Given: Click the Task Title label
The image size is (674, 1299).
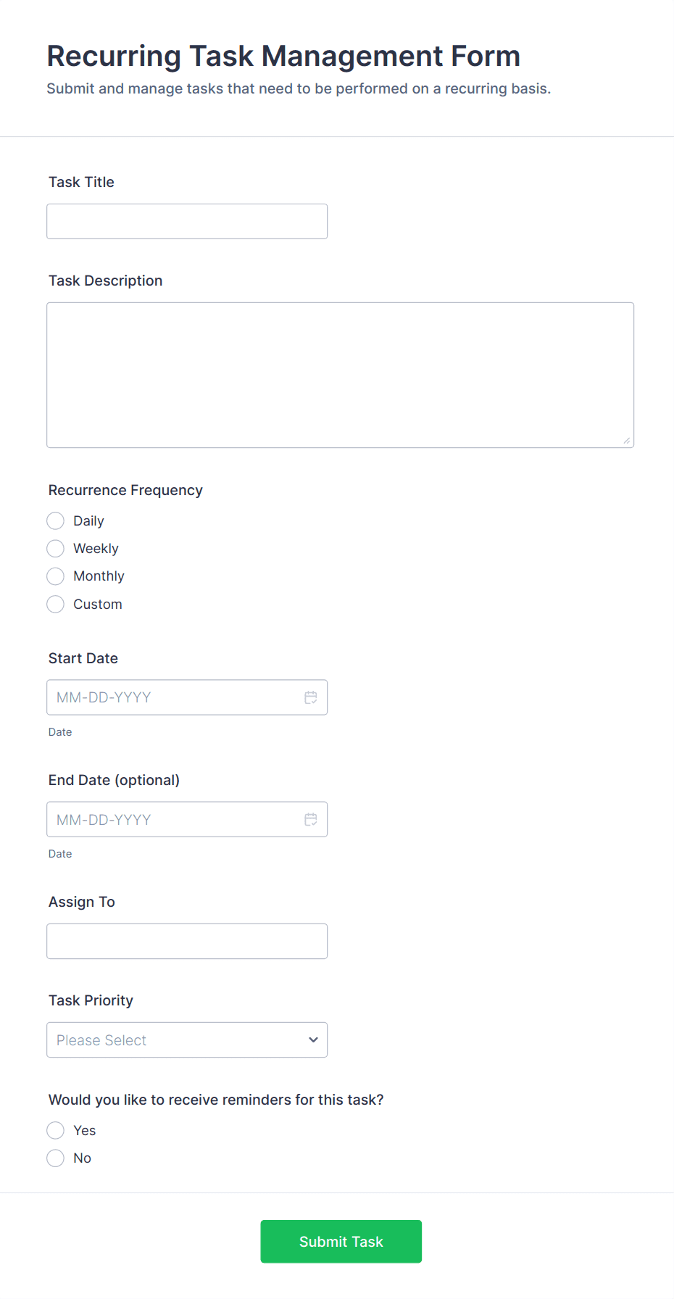Looking at the screenshot, I should coord(81,182).
